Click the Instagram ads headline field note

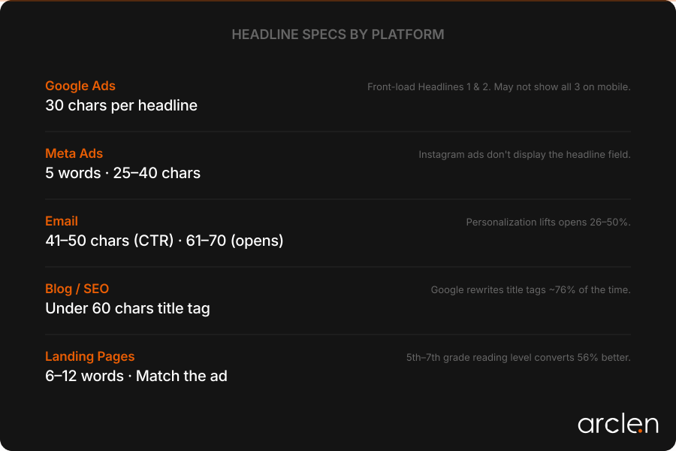pyautogui.click(x=524, y=154)
